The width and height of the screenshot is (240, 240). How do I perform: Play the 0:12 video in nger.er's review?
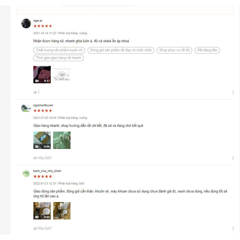point(42,74)
